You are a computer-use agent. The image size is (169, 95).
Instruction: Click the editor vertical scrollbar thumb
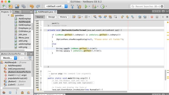pyautogui.click(x=166, y=75)
